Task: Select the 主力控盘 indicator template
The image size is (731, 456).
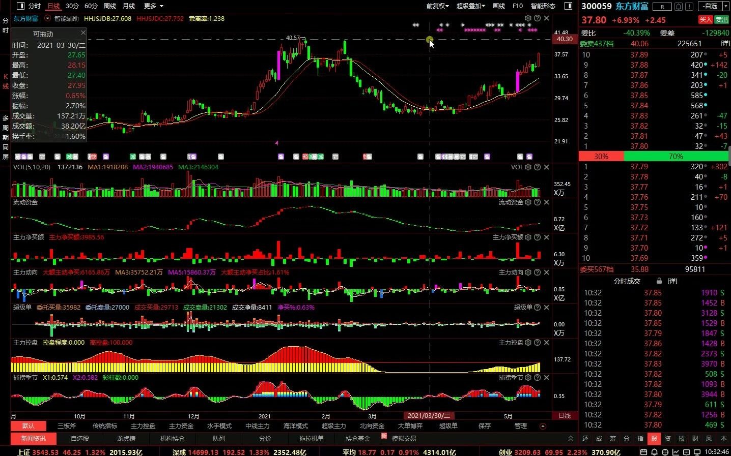Action: point(143,426)
